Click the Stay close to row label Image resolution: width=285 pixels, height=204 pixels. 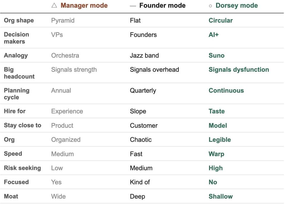22,125
